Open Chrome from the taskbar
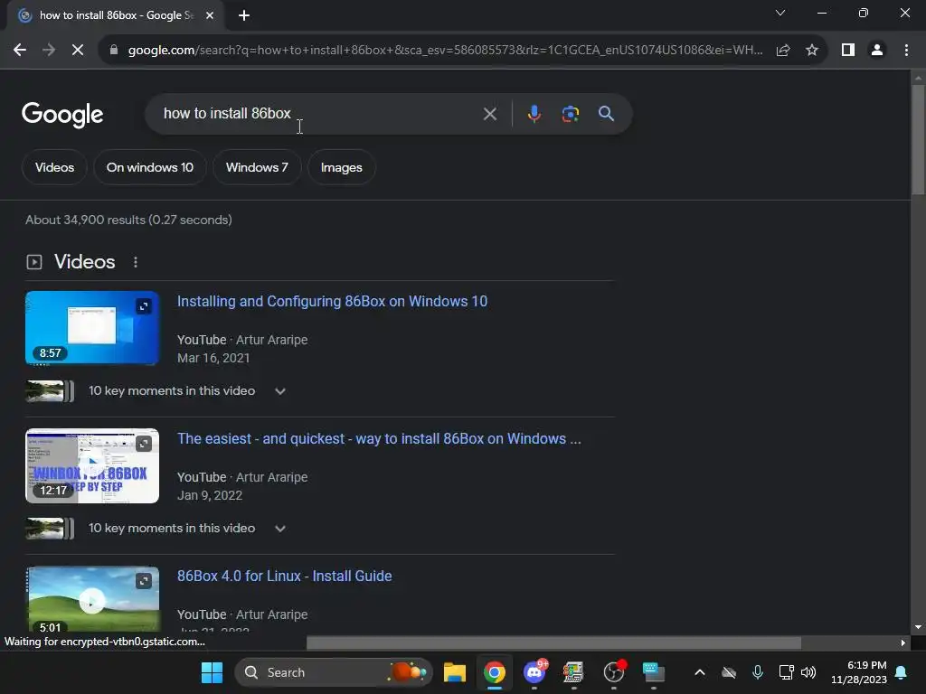 (495, 672)
